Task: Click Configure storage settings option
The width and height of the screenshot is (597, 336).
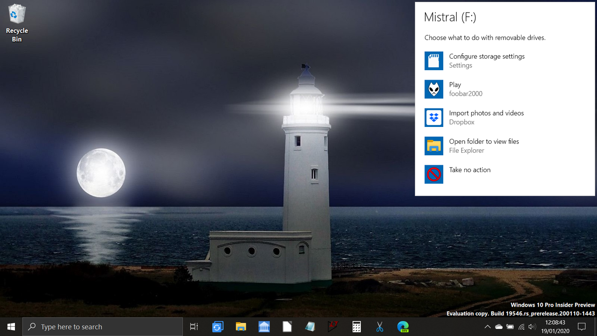Action: pyautogui.click(x=486, y=61)
